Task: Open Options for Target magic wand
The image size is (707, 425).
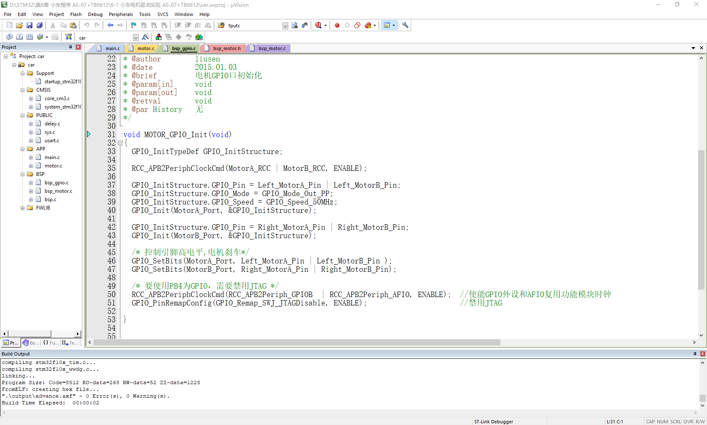Action: coord(145,37)
